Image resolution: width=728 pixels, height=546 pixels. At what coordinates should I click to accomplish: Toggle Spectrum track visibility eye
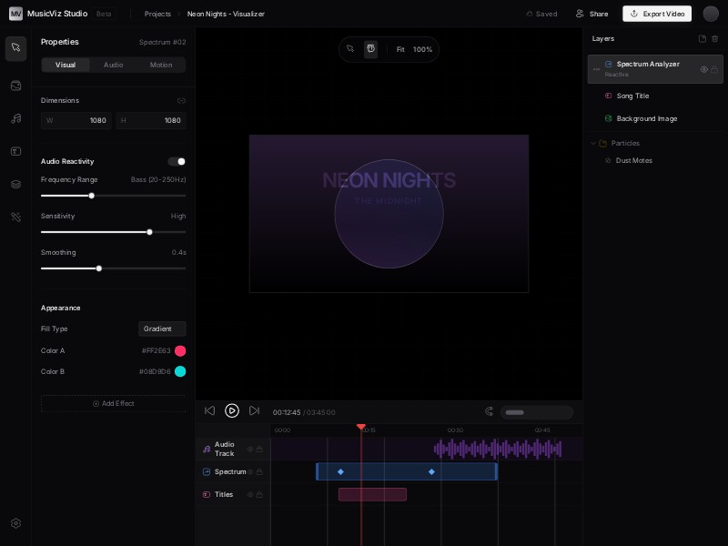click(250, 471)
